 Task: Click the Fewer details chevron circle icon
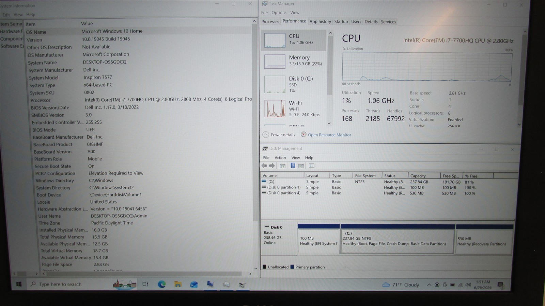click(266, 135)
